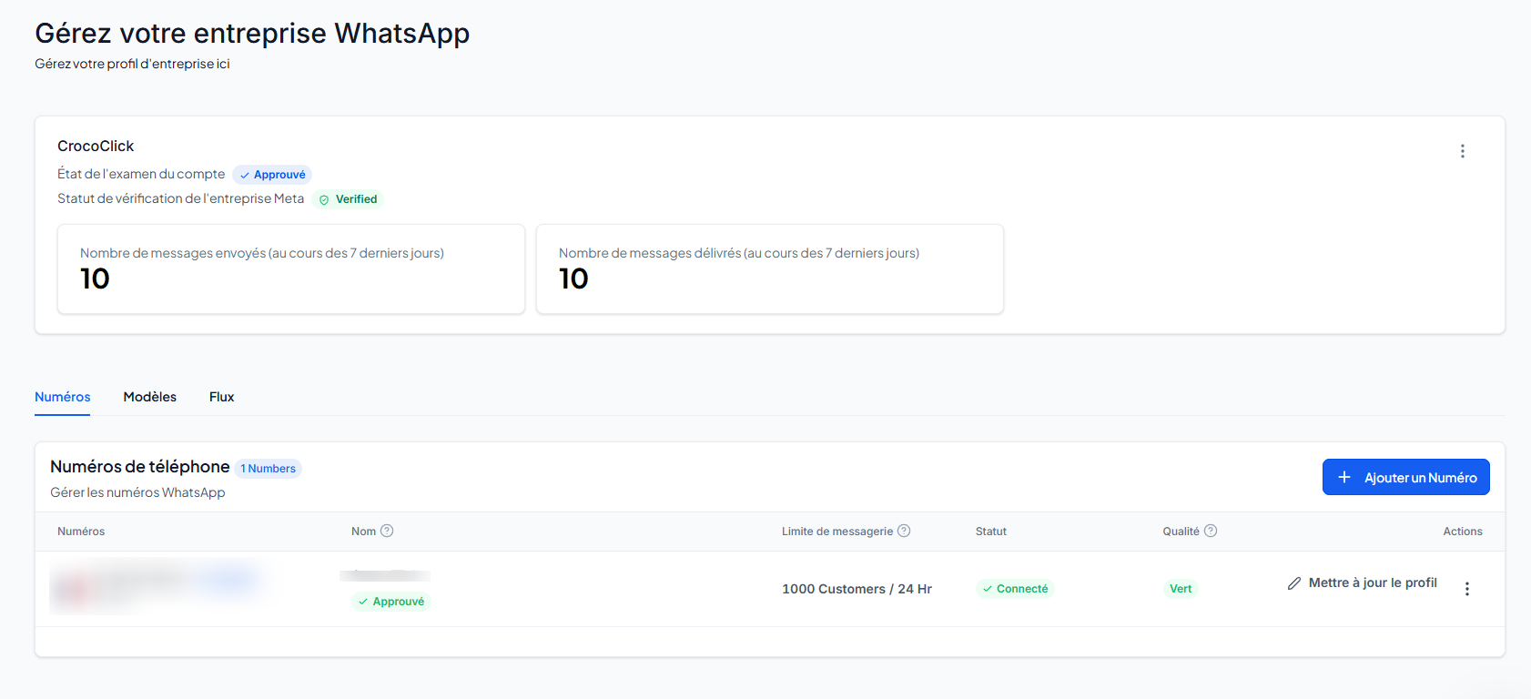Click the État de l'examen du compte label
1531x699 pixels.
point(141,174)
